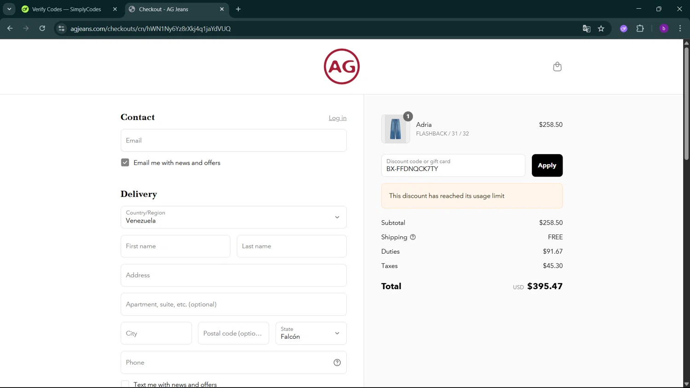The width and height of the screenshot is (690, 388).
Task: Minimize the browser window
Action: [638, 9]
